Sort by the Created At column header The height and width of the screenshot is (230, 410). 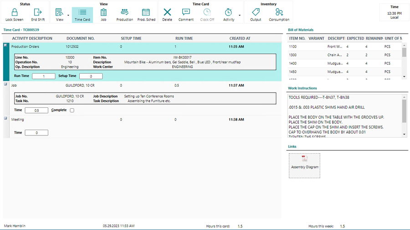(x=240, y=39)
